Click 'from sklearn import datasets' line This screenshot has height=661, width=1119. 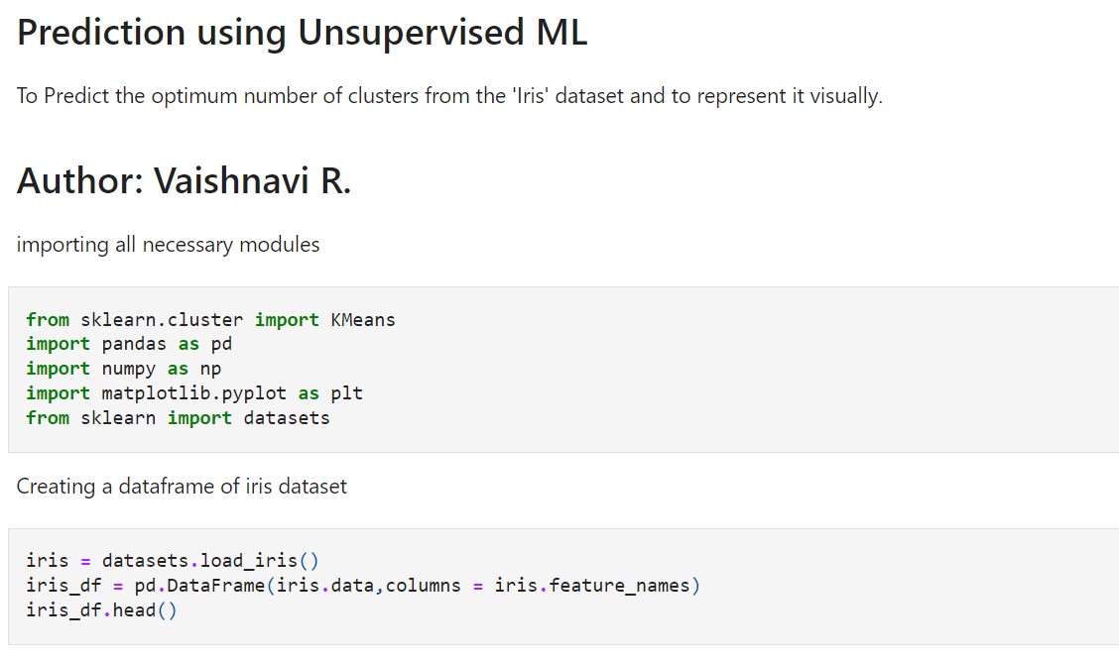178,418
